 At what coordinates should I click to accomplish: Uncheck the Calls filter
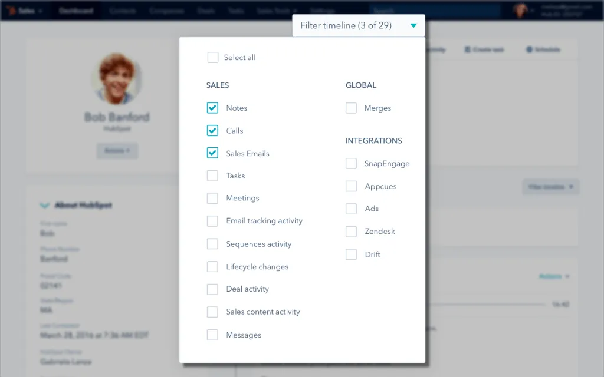[212, 130]
